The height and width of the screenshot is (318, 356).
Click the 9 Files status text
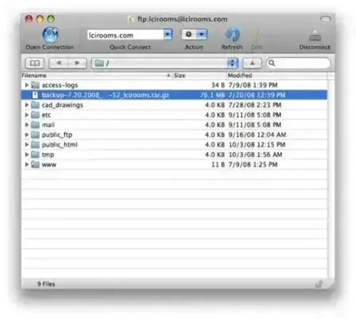pos(46,284)
